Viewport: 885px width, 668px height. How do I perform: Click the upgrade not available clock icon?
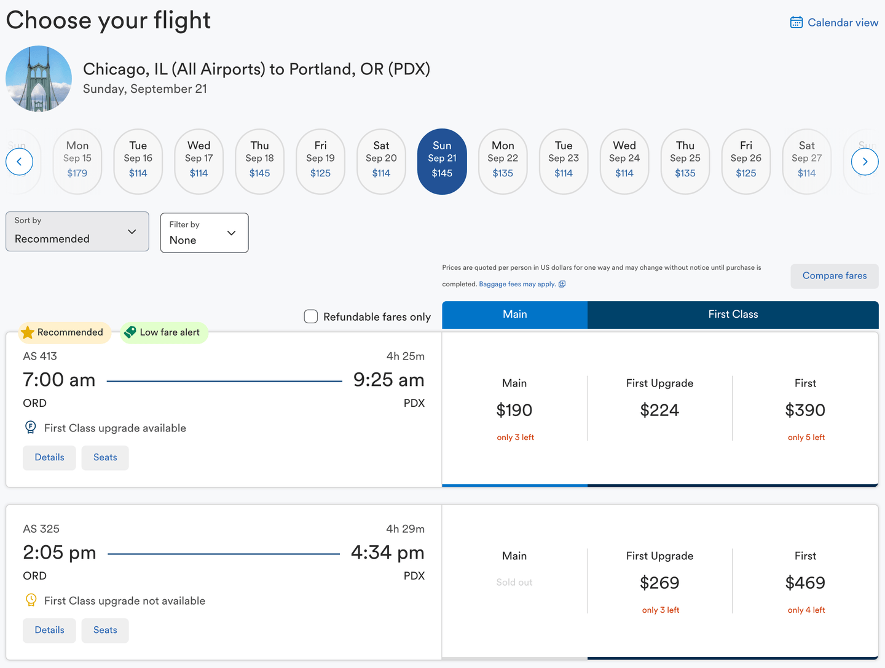31,600
